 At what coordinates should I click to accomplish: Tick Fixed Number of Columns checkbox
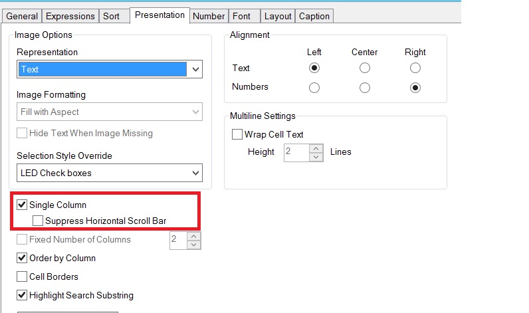click(22, 239)
